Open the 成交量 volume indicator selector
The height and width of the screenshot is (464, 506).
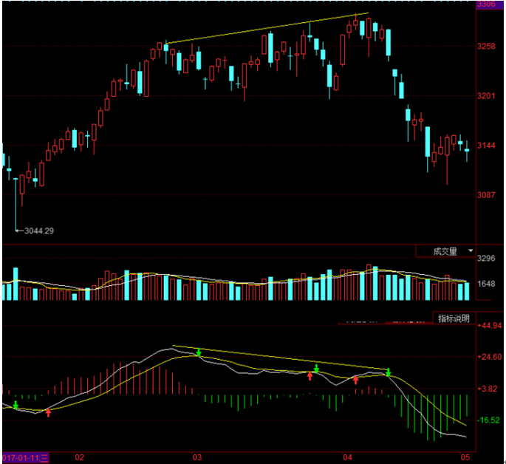[x=445, y=251]
